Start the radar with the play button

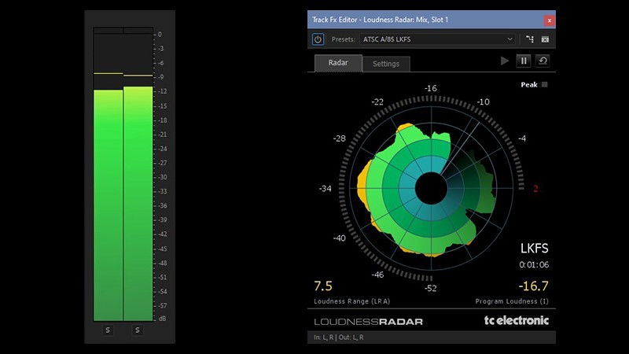click(505, 61)
